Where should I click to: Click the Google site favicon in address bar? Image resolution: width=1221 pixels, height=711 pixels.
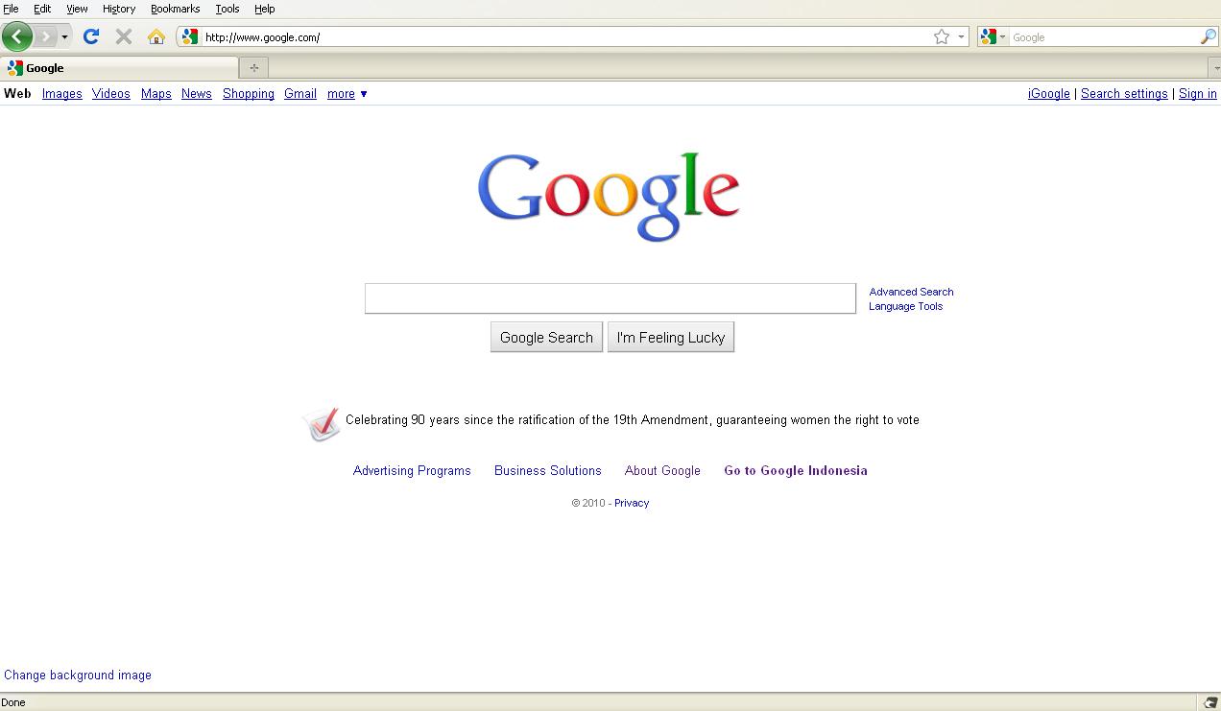(x=189, y=36)
